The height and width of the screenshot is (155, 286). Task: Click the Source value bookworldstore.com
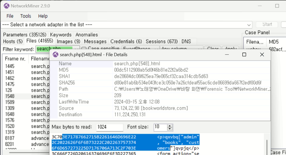[x=151, y=108]
